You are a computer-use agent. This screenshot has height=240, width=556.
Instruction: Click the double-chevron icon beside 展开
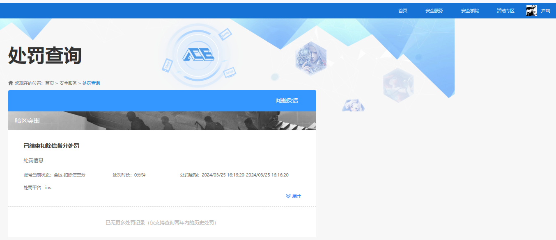(288, 196)
